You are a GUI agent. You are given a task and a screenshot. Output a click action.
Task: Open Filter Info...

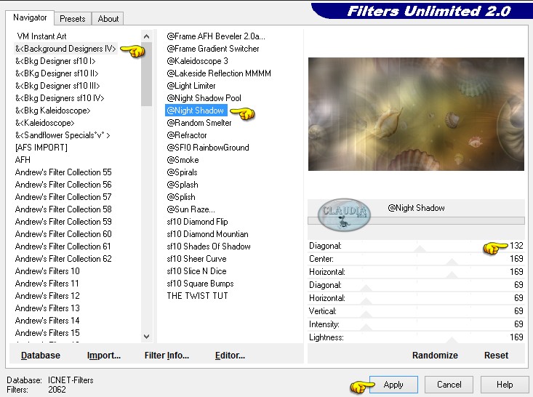tap(167, 356)
